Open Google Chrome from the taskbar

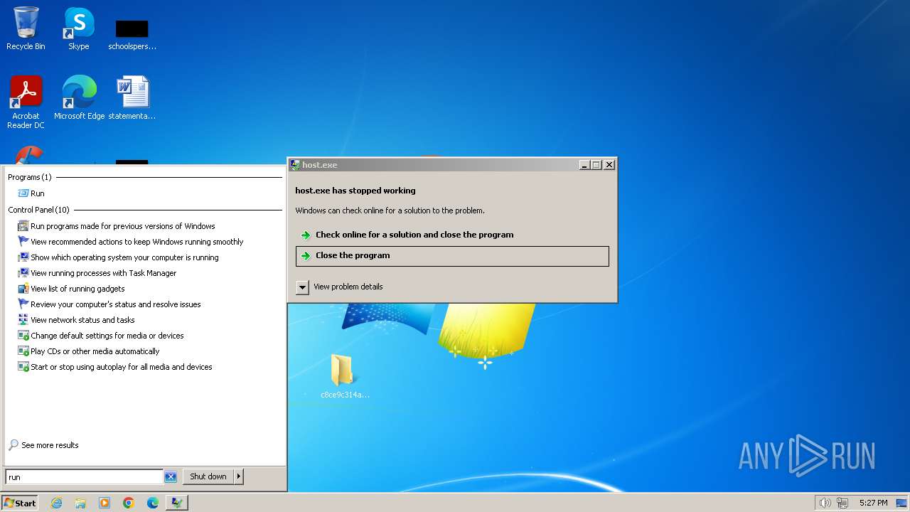pyautogui.click(x=129, y=503)
